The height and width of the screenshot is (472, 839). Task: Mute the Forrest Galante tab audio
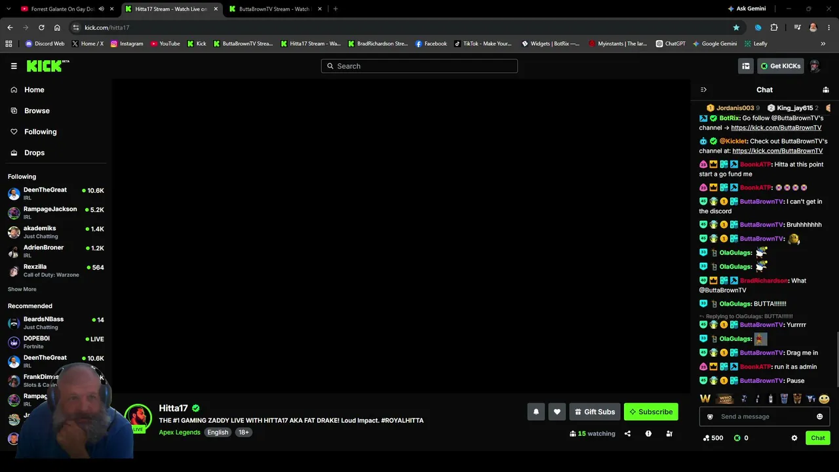(101, 9)
